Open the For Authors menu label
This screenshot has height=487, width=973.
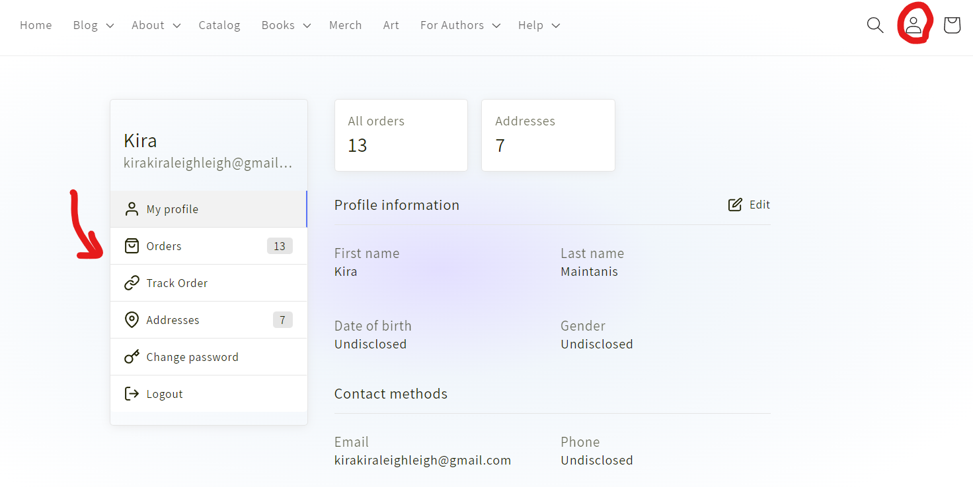tap(452, 25)
